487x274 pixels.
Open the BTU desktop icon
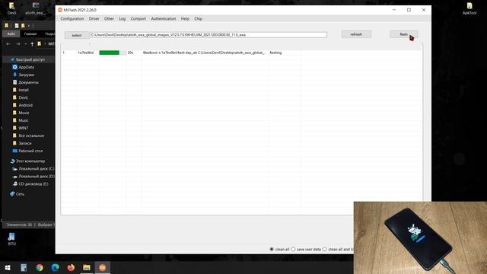[x=11, y=238]
